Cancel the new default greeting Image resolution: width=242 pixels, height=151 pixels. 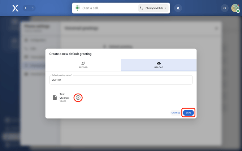point(176,113)
